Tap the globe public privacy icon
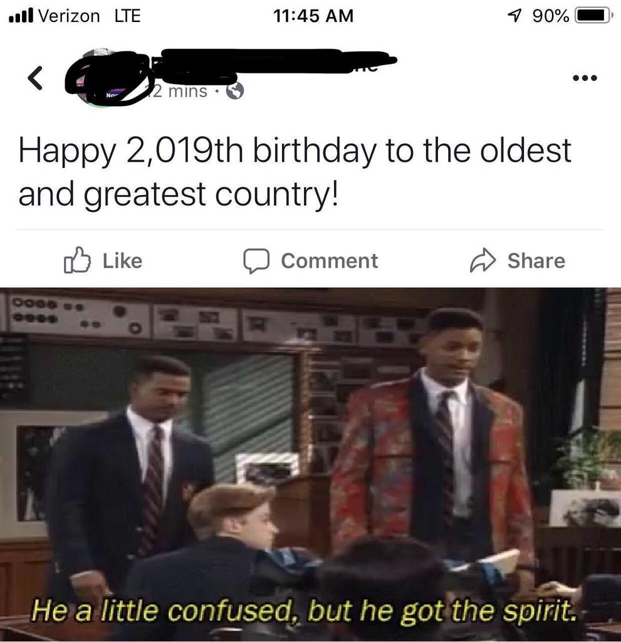This screenshot has height=642, width=621. pos(235,91)
